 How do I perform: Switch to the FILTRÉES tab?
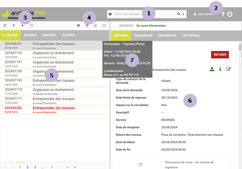pos(30,35)
